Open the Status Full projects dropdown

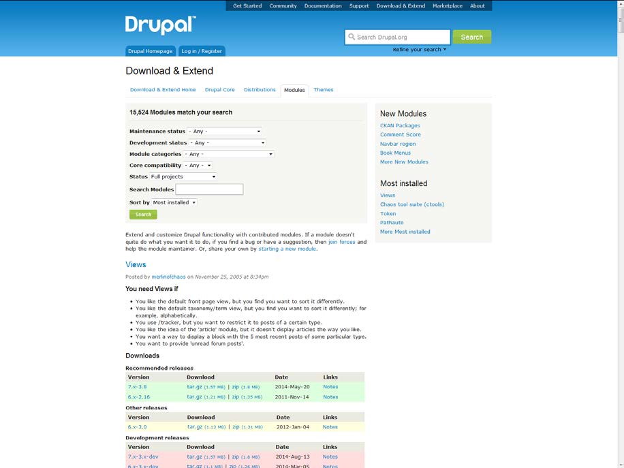[183, 176]
